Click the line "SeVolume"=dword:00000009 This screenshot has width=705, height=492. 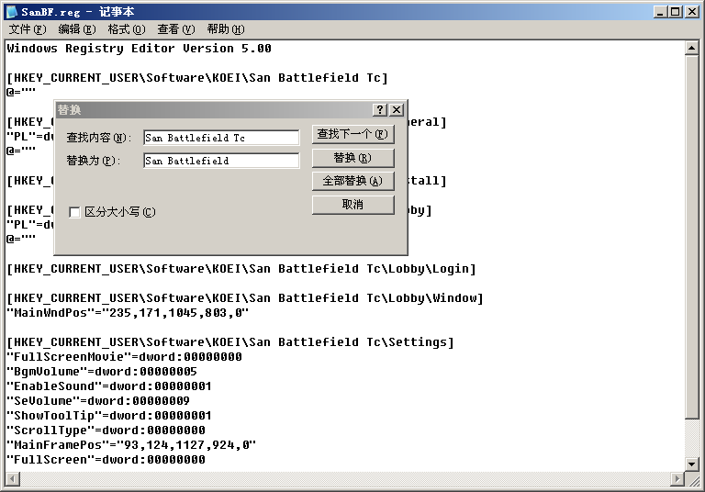[98, 401]
